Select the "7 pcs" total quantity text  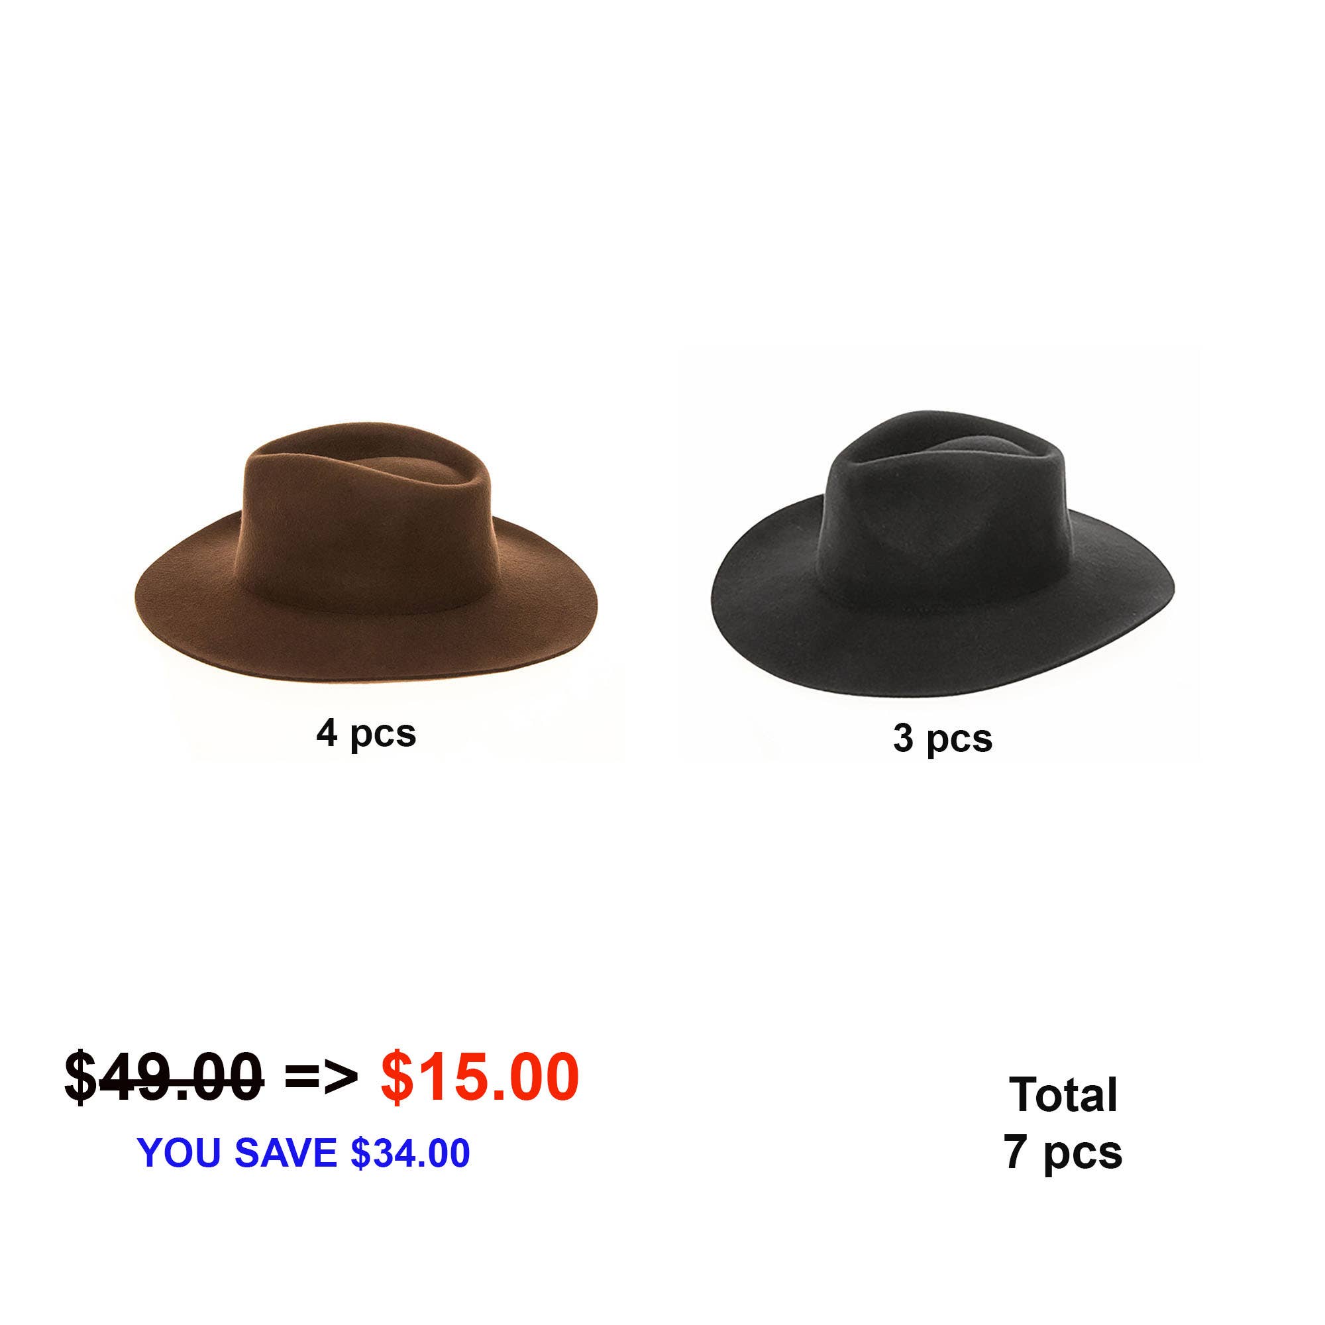click(x=1063, y=1152)
